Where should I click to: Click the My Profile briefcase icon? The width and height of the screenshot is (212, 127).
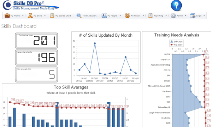coord(7,16)
